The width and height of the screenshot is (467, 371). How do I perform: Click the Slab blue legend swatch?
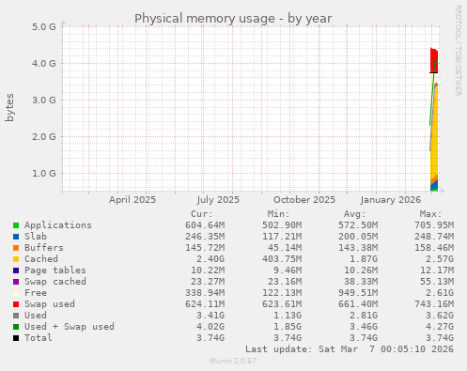pos(16,237)
